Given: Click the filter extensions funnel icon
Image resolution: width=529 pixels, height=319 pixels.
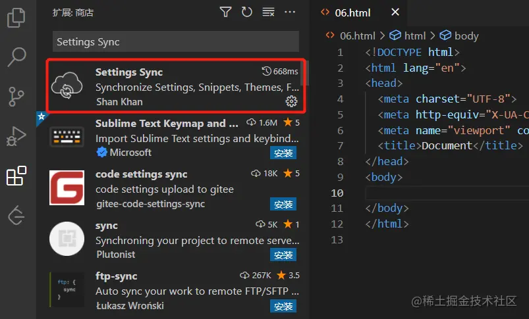Looking at the screenshot, I should click(x=225, y=12).
